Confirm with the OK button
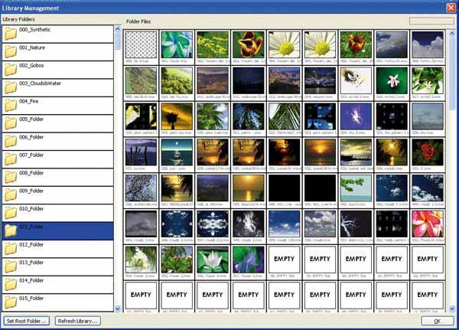The image size is (459, 330). pyautogui.click(x=438, y=321)
